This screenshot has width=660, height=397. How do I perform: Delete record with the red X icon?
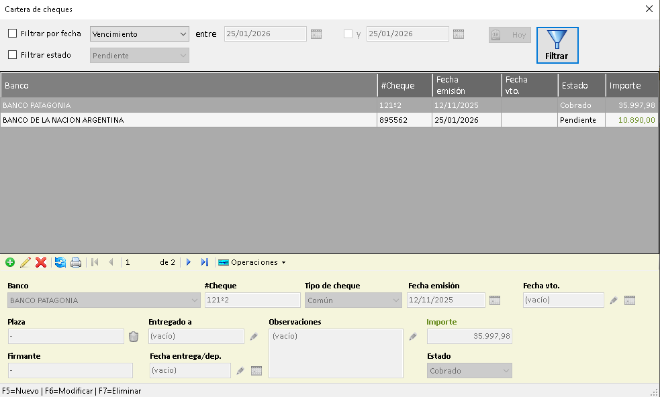(x=41, y=262)
